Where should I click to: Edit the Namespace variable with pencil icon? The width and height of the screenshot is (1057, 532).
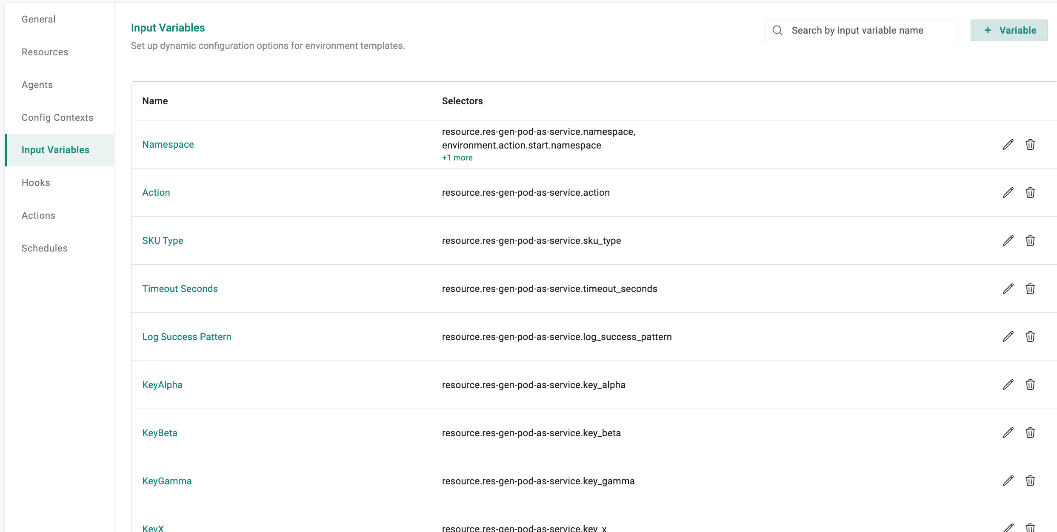coord(1008,145)
